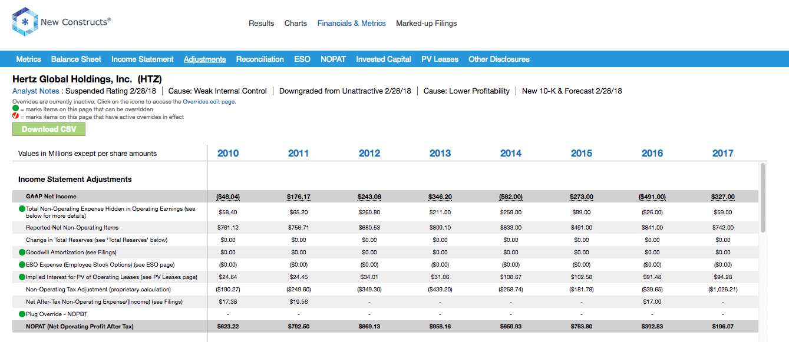The image size is (789, 342).
Task: Click the Reported Net Non-Operating Items row label
Action: 72,227
